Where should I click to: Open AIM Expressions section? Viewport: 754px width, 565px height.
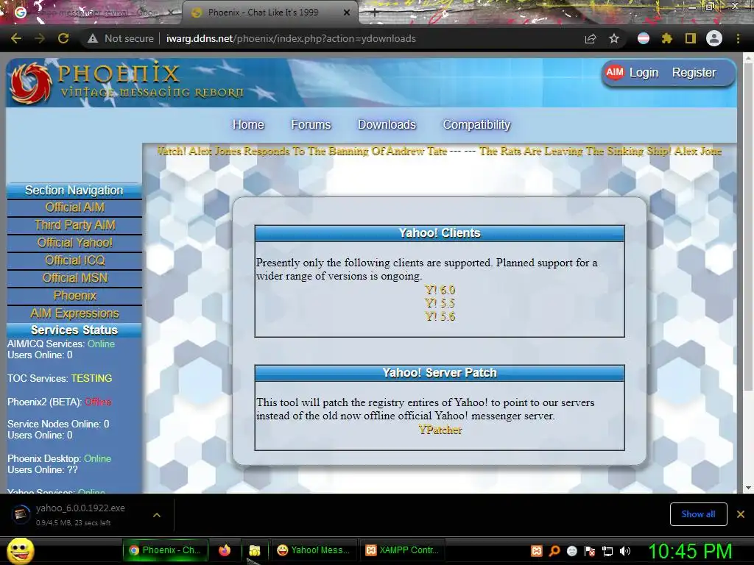pyautogui.click(x=74, y=313)
